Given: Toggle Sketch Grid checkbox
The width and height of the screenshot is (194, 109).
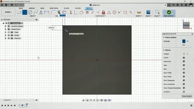Looking at the screenshot, I should (184, 61).
